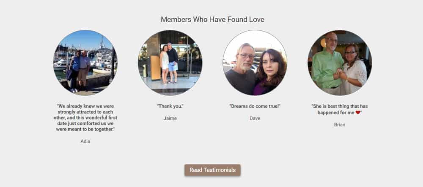Viewport: 423px width, 187px height.
Task: Select Adia's first date testimonial quote
Action: pyautogui.click(x=85, y=118)
